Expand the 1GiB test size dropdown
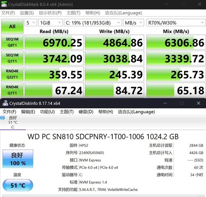Viewport: 206px width, 197px height. (x=50, y=23)
